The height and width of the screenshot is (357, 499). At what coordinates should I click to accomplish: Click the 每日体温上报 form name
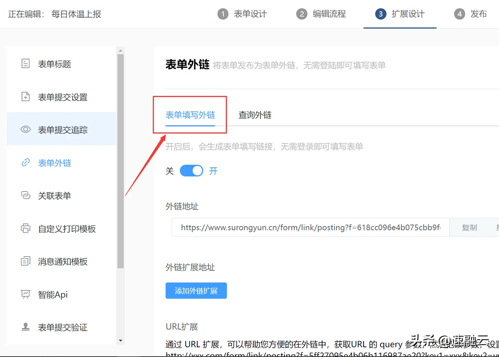pyautogui.click(x=76, y=14)
